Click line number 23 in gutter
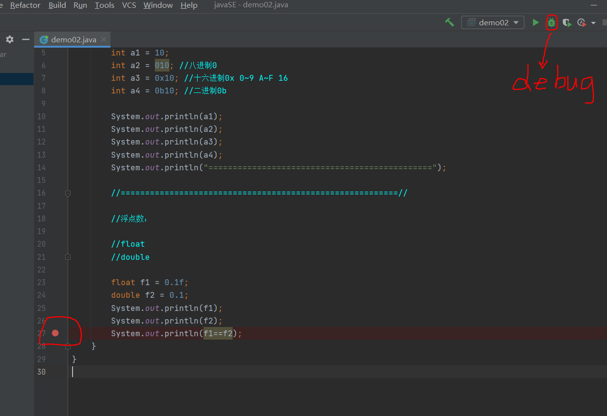The height and width of the screenshot is (416, 607). click(x=41, y=282)
